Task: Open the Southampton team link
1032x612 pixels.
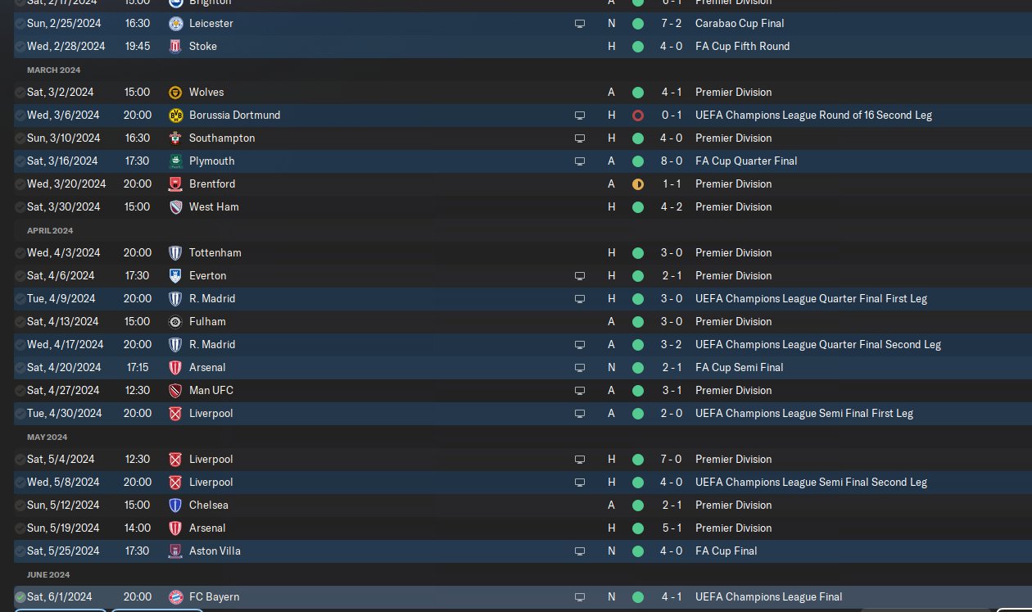Action: coord(222,138)
